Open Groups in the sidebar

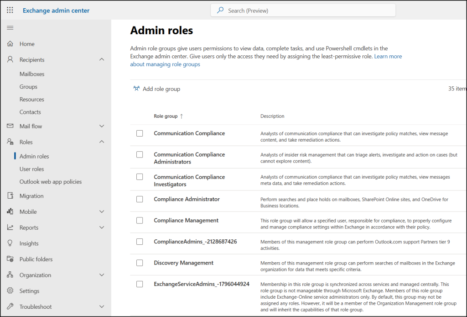pyautogui.click(x=28, y=87)
